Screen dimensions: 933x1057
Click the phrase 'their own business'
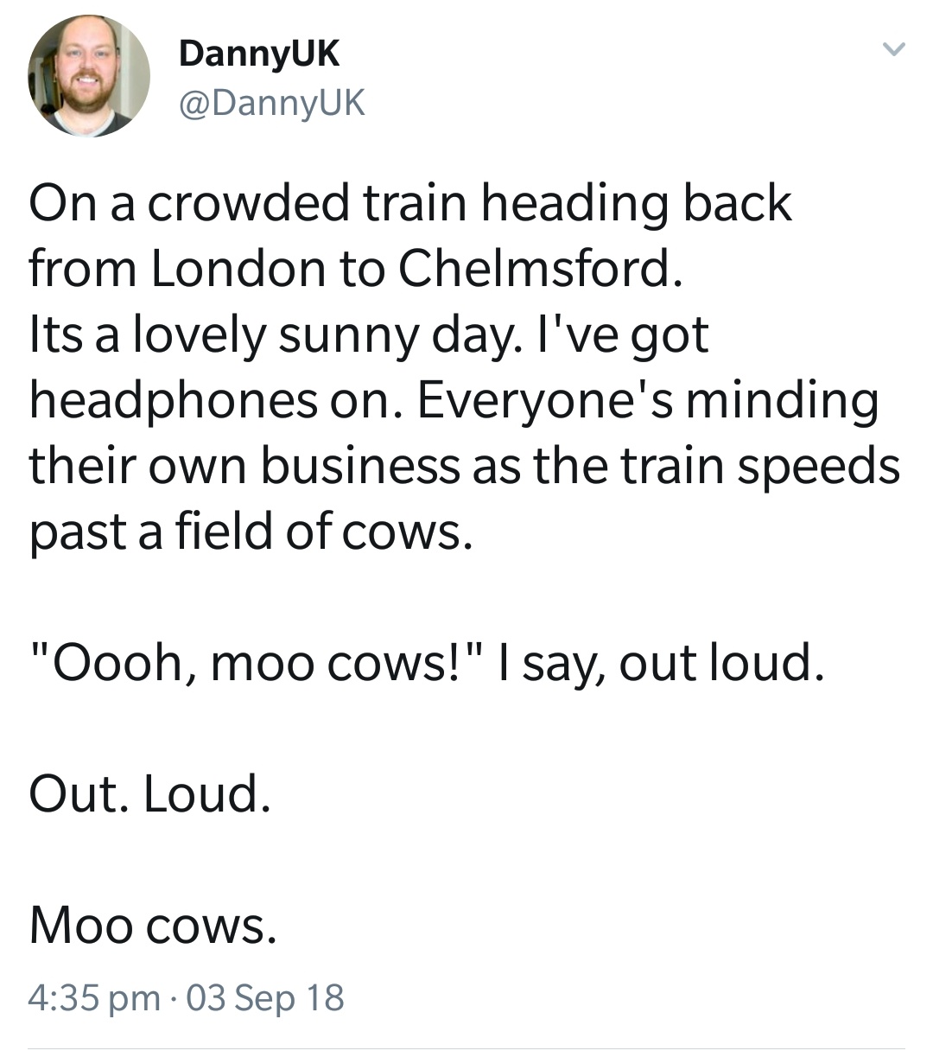[244, 466]
